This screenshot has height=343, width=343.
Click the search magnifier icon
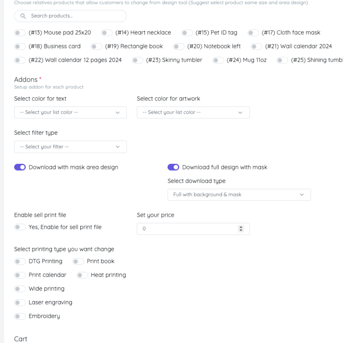23,16
